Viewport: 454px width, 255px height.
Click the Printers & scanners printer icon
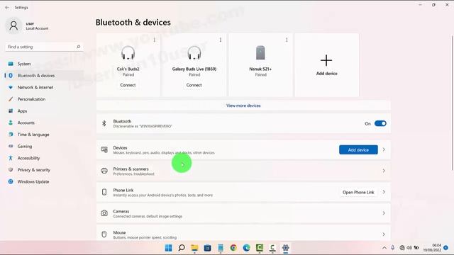[x=104, y=171]
